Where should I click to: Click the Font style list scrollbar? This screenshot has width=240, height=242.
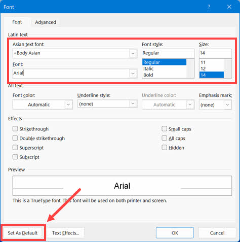coord(190,68)
